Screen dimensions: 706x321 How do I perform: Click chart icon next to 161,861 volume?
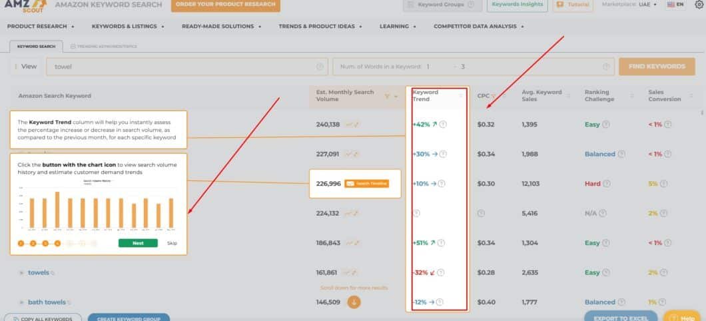(352, 272)
